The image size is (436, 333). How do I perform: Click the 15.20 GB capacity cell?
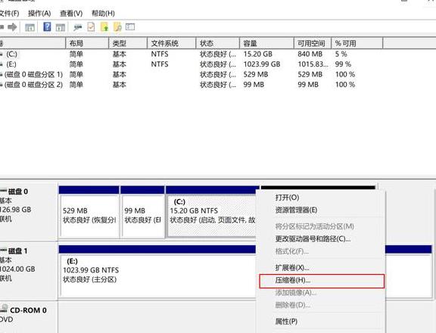[258, 54]
